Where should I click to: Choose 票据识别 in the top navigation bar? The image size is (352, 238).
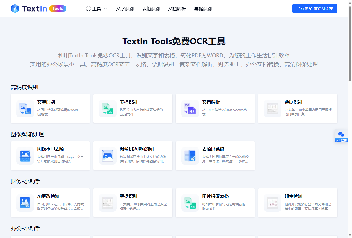coord(203,9)
